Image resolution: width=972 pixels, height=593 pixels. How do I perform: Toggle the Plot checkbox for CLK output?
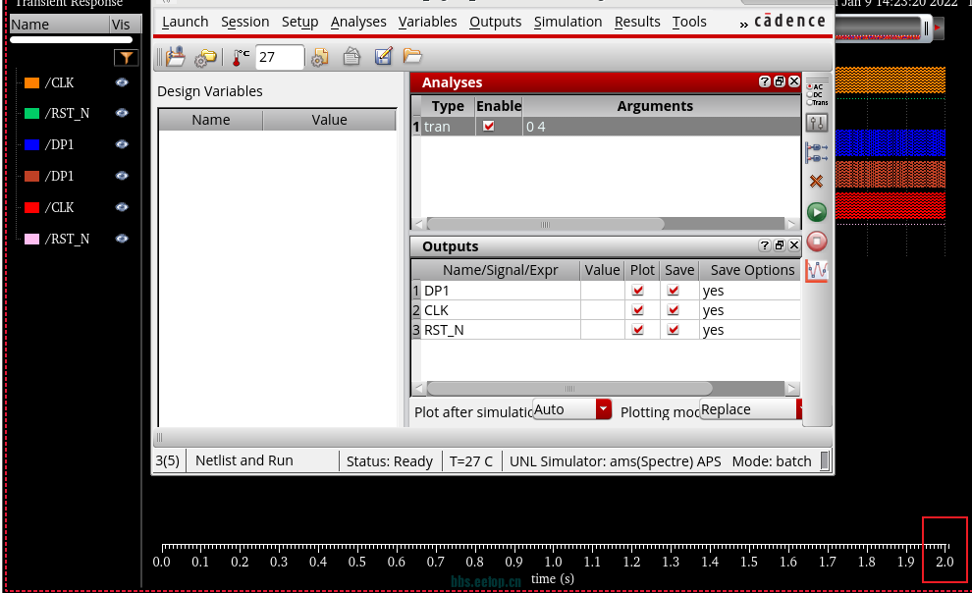[638, 310]
